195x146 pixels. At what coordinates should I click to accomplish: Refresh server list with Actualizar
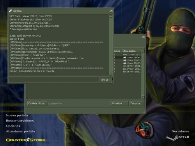119,104
